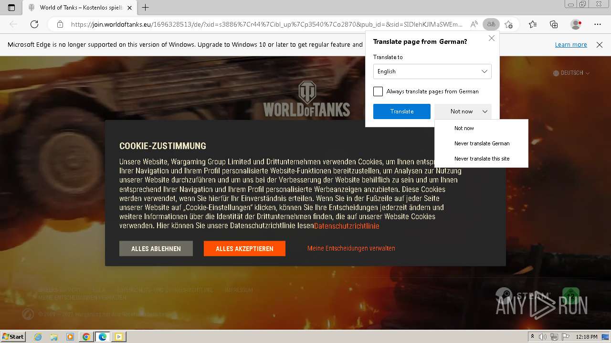Switch to Microsoft Edge taskbar icon
This screenshot has width=611, height=343.
(x=102, y=337)
